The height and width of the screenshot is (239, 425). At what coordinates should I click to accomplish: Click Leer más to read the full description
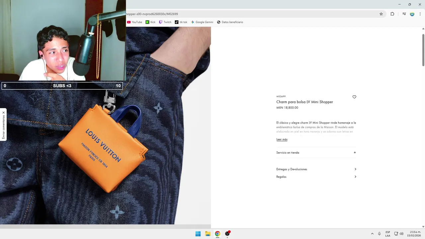pos(282,139)
